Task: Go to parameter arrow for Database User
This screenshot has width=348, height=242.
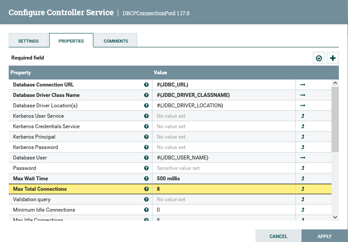Action: [303, 158]
